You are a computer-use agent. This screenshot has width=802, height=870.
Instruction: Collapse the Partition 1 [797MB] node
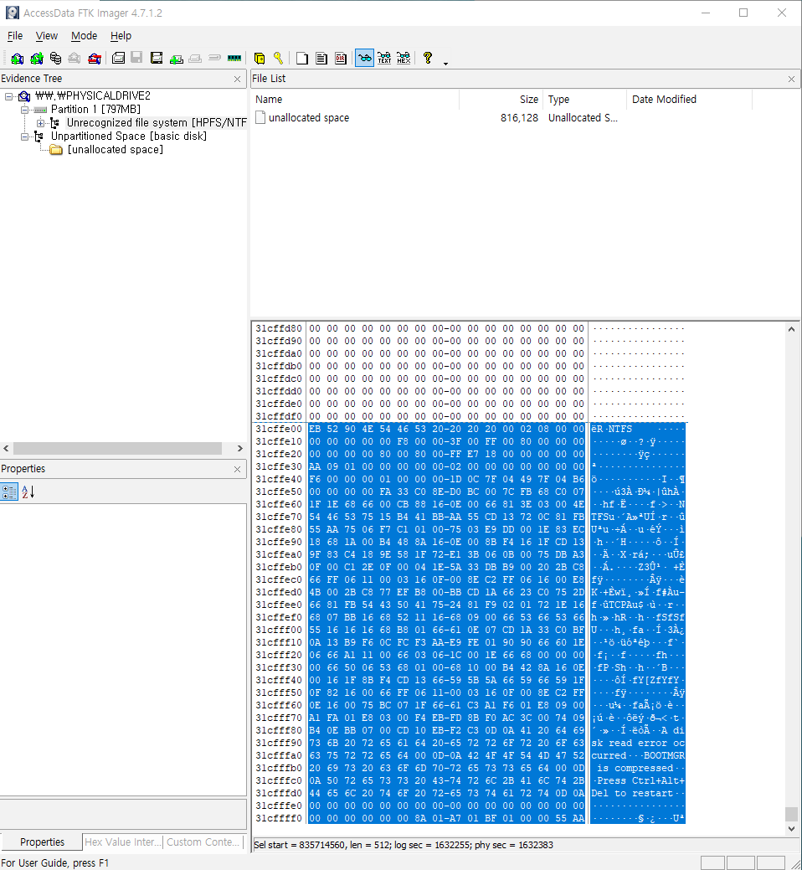24,110
